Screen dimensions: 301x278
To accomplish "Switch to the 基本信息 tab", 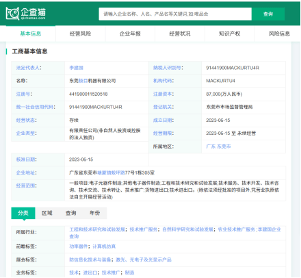I will (x=31, y=34).
